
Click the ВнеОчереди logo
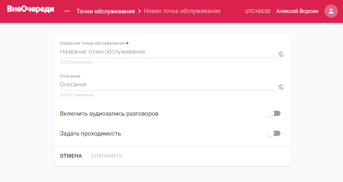coord(31,9)
